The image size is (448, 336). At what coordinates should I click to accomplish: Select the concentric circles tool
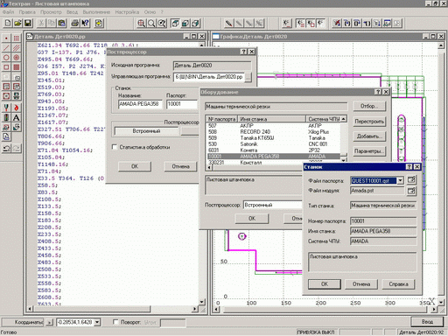pyautogui.click(x=17, y=58)
